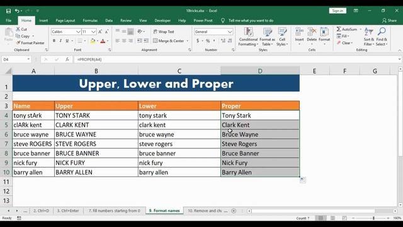Viewport: 403px width, 227px height.
Task: Open Conditional Formatting
Action: 248,37
